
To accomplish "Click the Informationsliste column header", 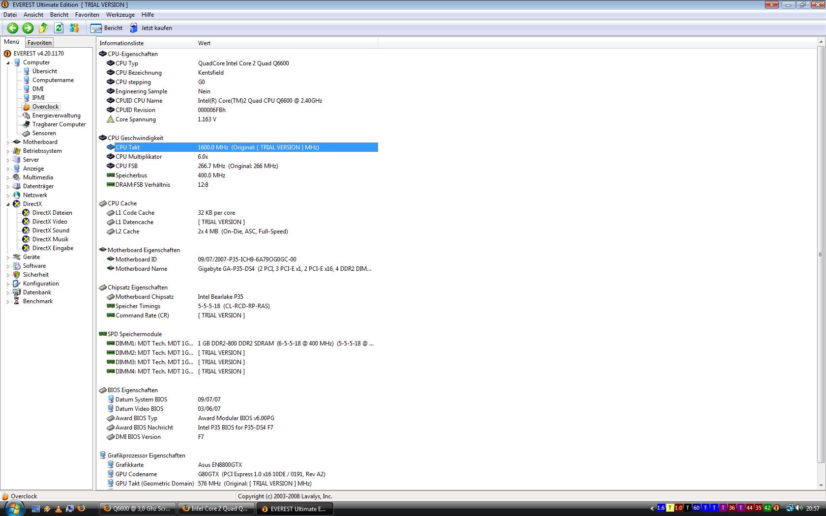I will [x=146, y=43].
